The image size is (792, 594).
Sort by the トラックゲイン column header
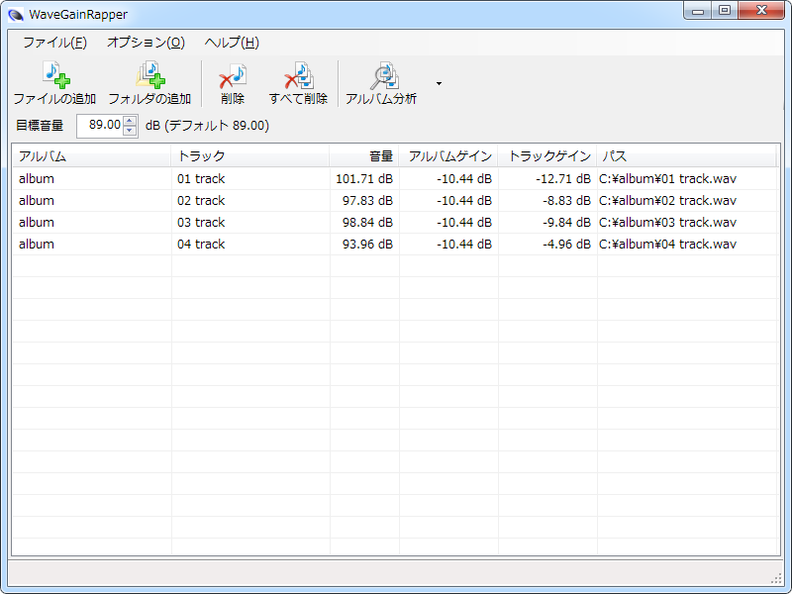click(547, 156)
